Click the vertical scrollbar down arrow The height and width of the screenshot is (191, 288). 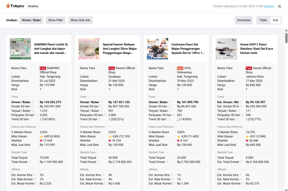point(286,189)
